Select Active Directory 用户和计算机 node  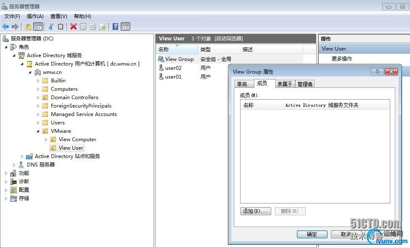pyautogui.click(x=87, y=64)
